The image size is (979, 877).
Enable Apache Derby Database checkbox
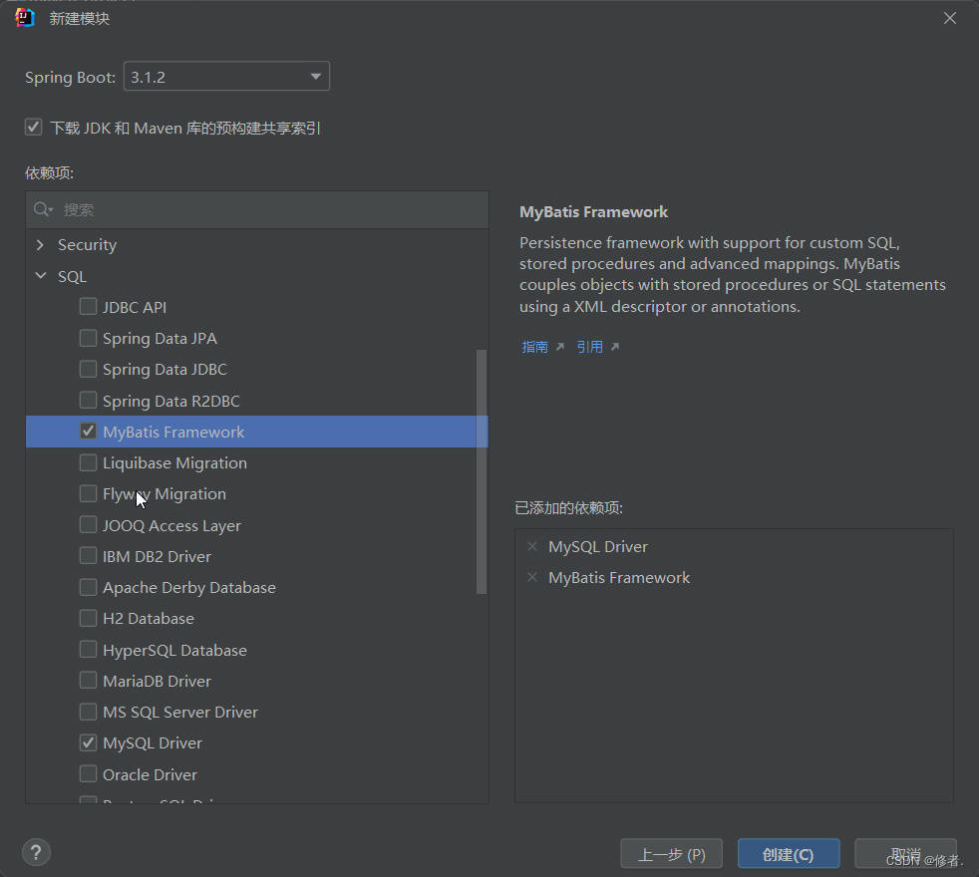click(x=88, y=587)
